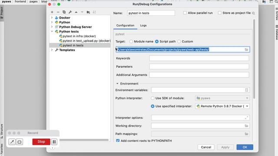Click OK button

(x=245, y=147)
